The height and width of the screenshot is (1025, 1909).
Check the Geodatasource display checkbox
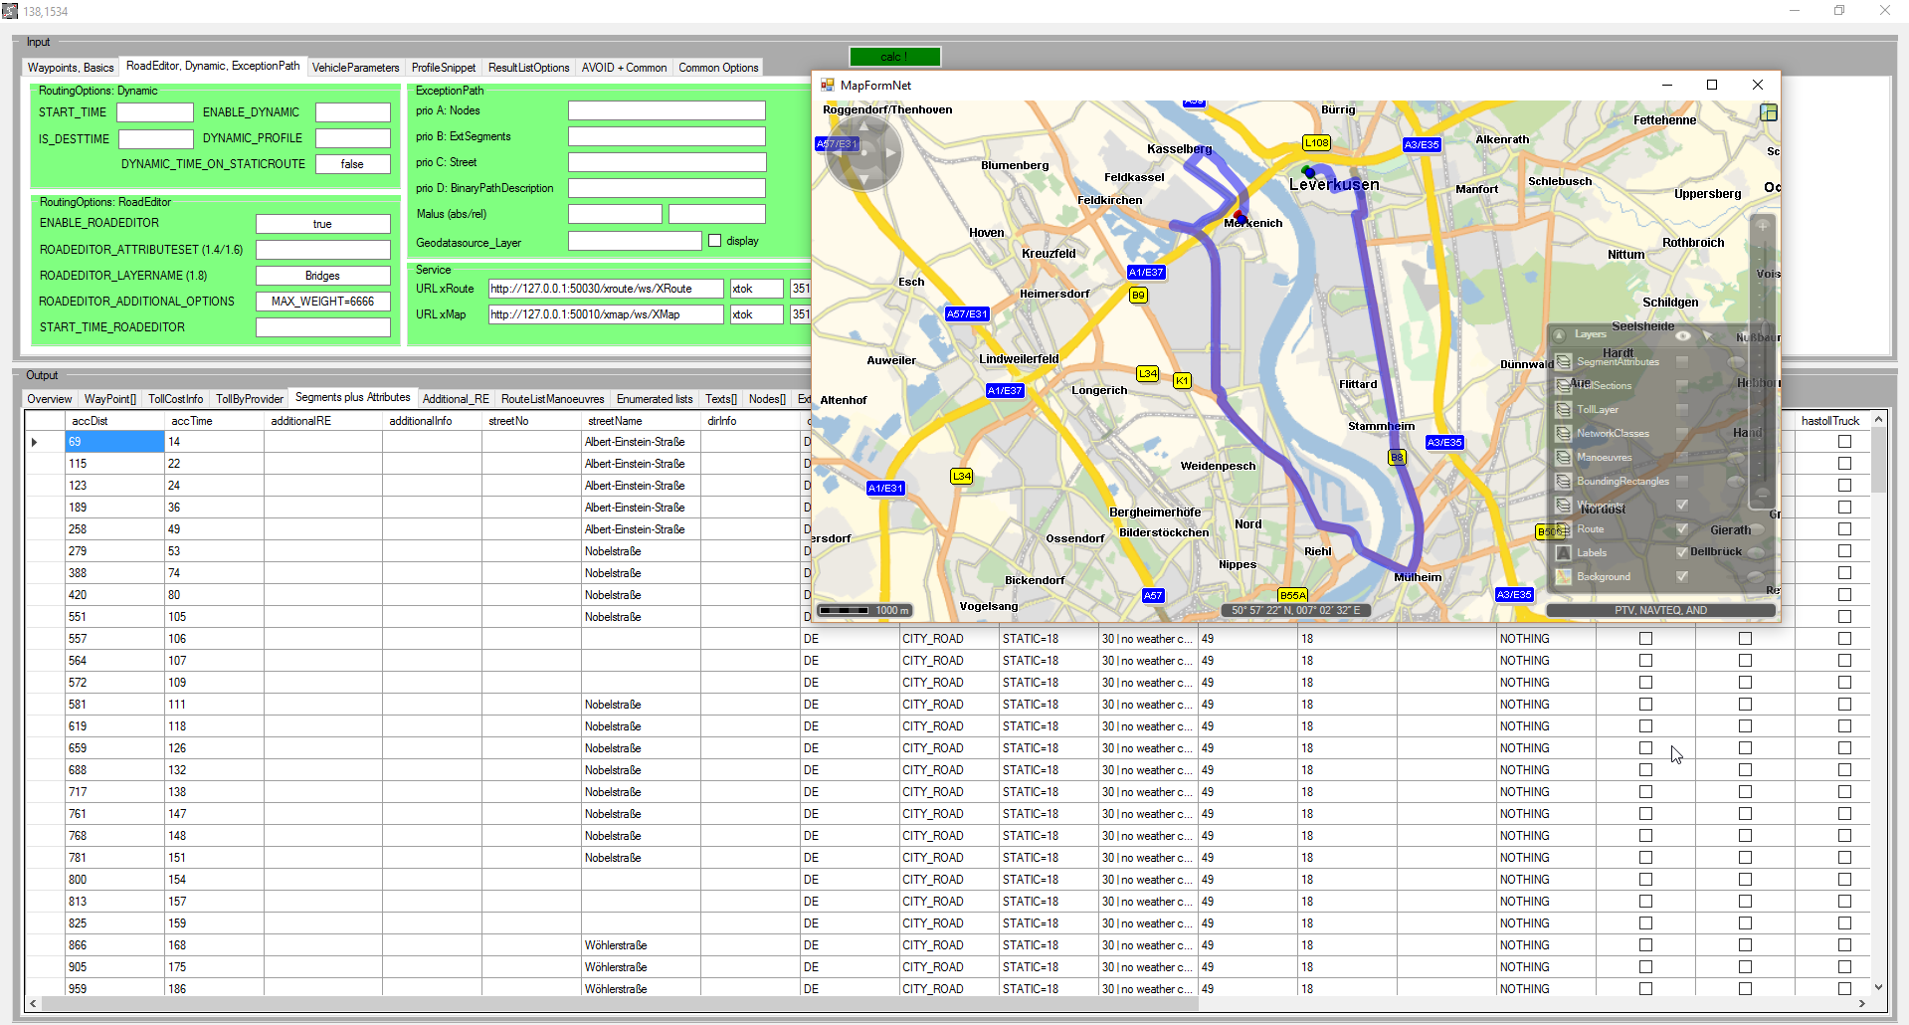click(714, 241)
